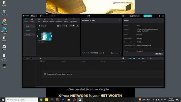Expand the Library section in sidebar
This screenshot has height=102, width=181.
click(29, 35)
